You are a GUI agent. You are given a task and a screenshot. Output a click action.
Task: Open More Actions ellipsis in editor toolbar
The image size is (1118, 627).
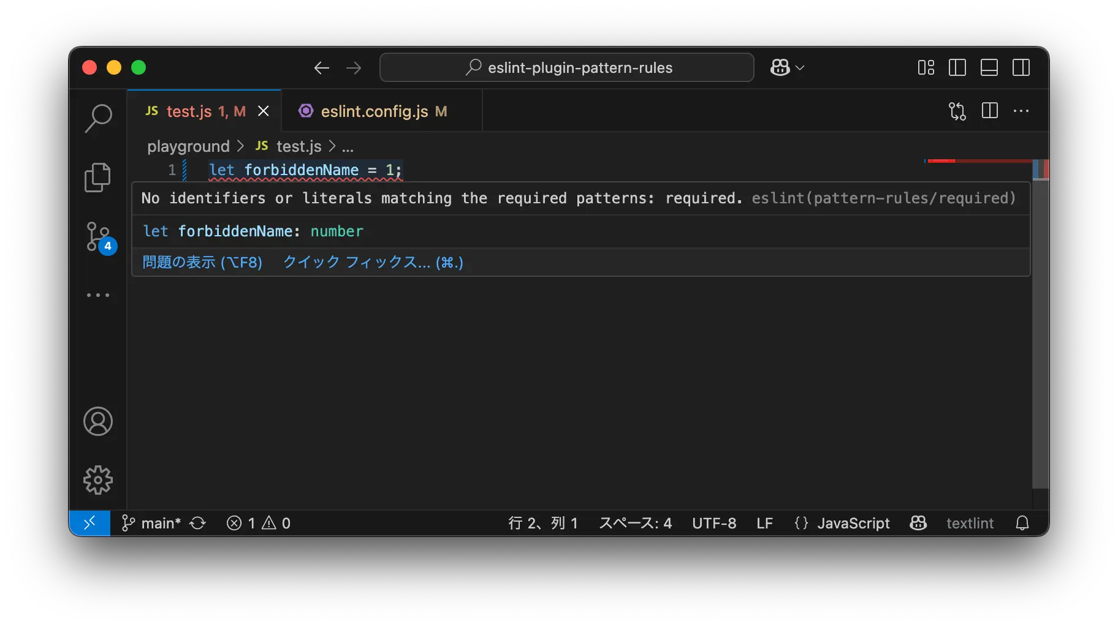click(1021, 111)
